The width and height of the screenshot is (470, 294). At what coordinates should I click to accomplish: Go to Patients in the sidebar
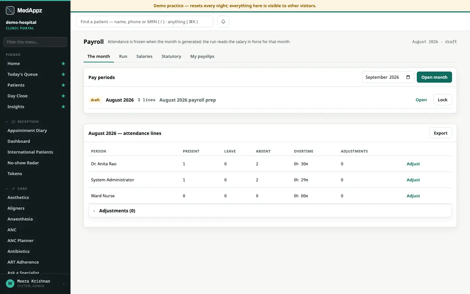(16, 85)
